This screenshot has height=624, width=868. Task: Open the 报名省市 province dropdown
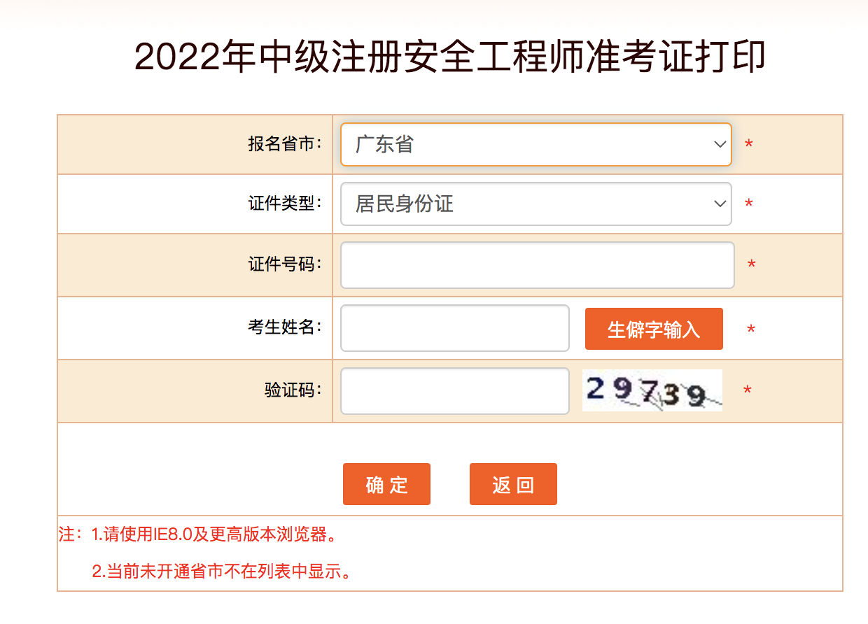535,144
